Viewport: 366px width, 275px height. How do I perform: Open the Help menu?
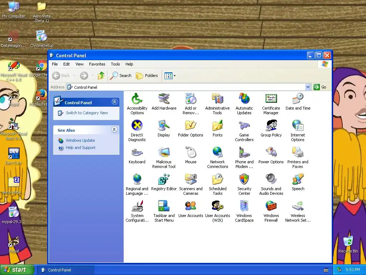tap(129, 64)
